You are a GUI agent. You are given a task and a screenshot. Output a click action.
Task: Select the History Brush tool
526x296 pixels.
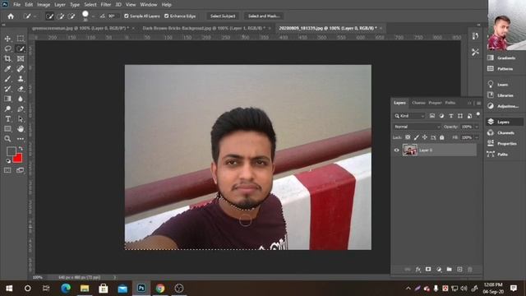click(x=7, y=89)
